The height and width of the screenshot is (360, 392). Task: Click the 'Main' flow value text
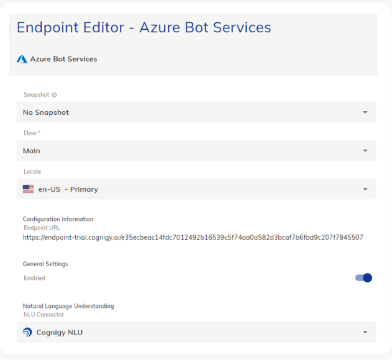[x=32, y=151]
